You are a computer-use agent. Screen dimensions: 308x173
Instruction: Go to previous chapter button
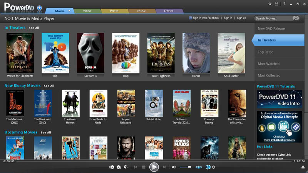136,167
